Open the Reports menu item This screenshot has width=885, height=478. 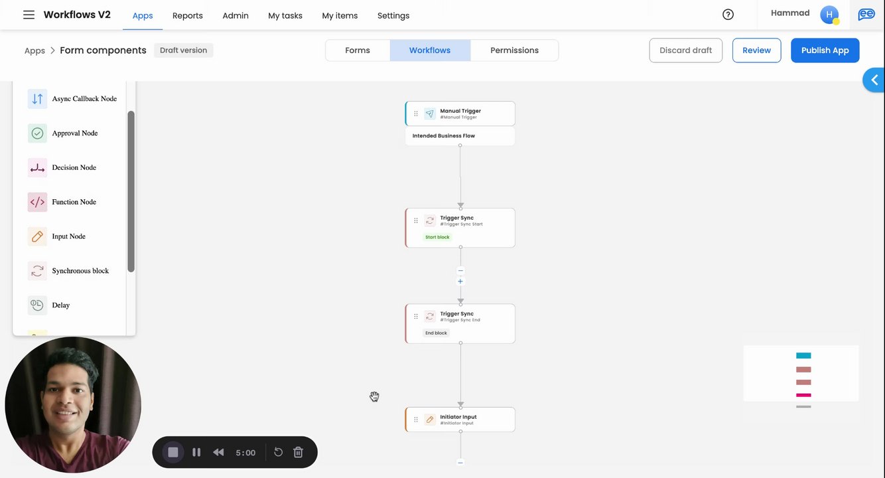[x=188, y=15]
